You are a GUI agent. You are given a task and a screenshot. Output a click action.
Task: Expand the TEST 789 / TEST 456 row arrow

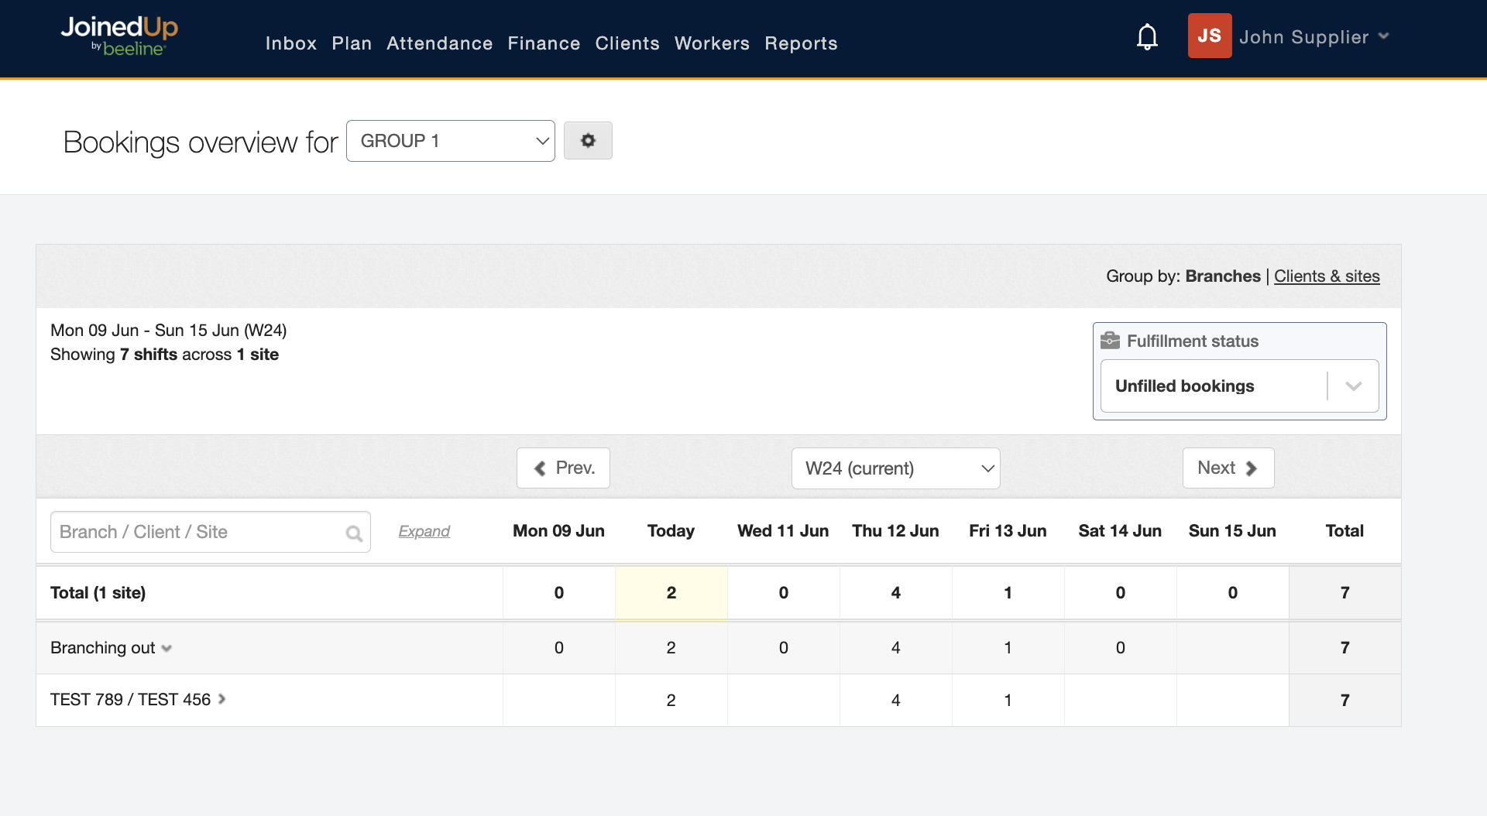222,699
